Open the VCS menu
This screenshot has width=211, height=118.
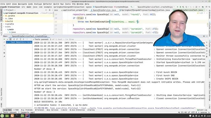(x=74, y=4)
